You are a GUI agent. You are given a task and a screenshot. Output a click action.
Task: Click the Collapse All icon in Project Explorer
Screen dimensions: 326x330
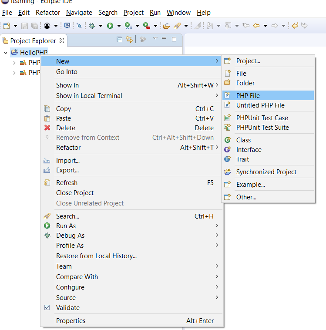click(120, 39)
